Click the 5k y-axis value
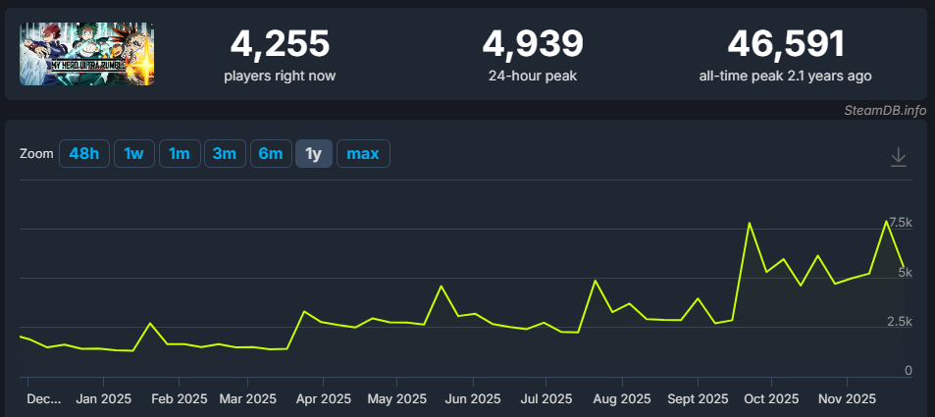This screenshot has height=417, width=935. (x=906, y=273)
